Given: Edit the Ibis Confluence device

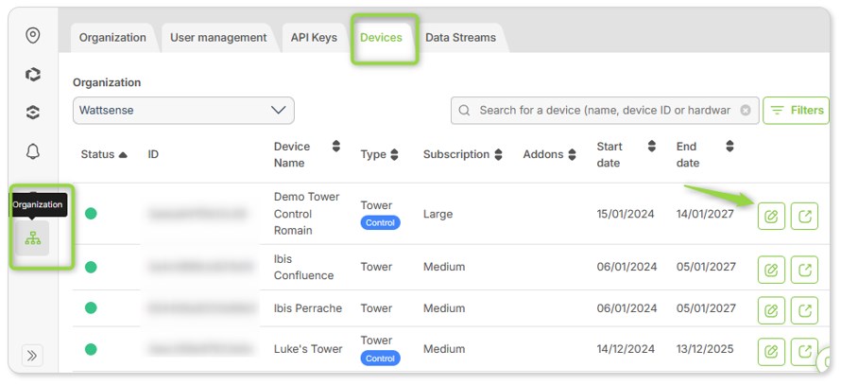Looking at the screenshot, I should [x=771, y=270].
